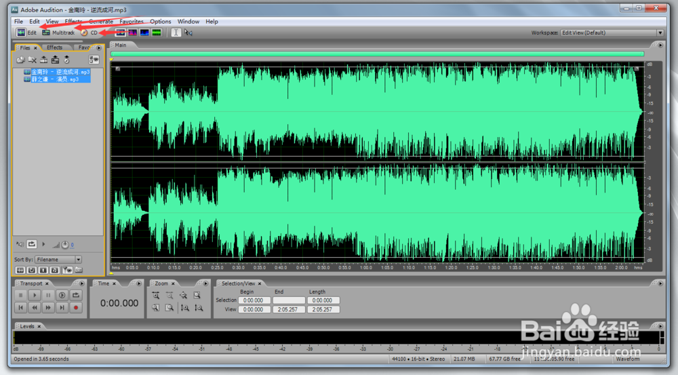Screen dimensions: 678x375
Task: Open the Edit menu
Action: point(35,21)
